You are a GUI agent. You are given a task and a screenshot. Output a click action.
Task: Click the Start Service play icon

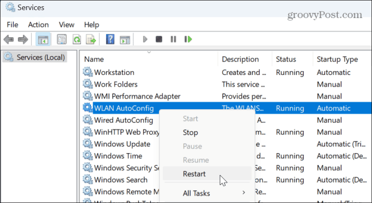[x=145, y=39]
